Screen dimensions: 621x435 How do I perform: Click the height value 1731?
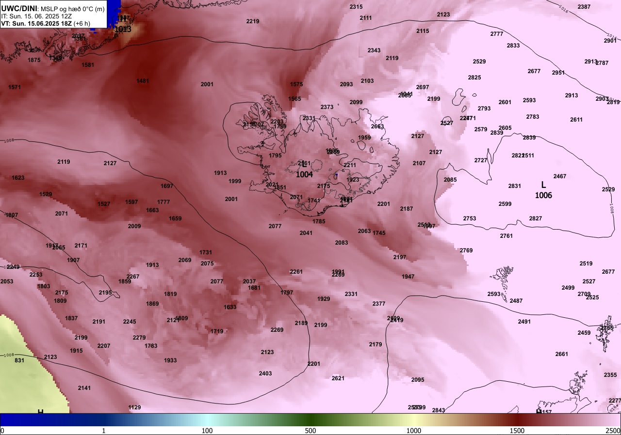point(206,252)
